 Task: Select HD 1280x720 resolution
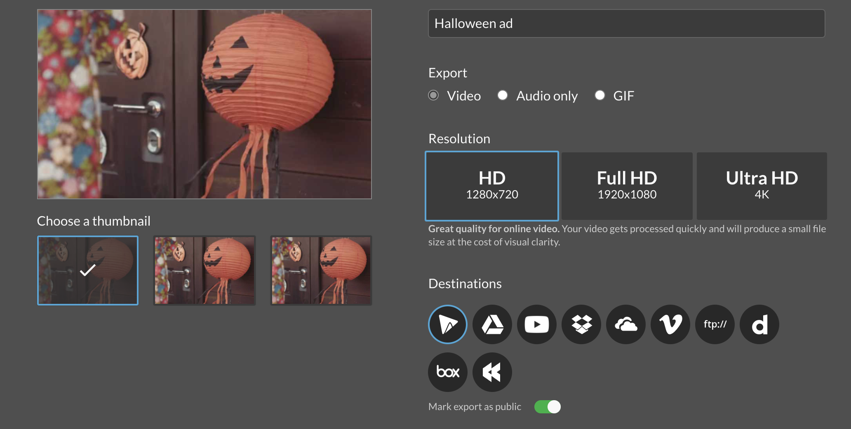492,186
